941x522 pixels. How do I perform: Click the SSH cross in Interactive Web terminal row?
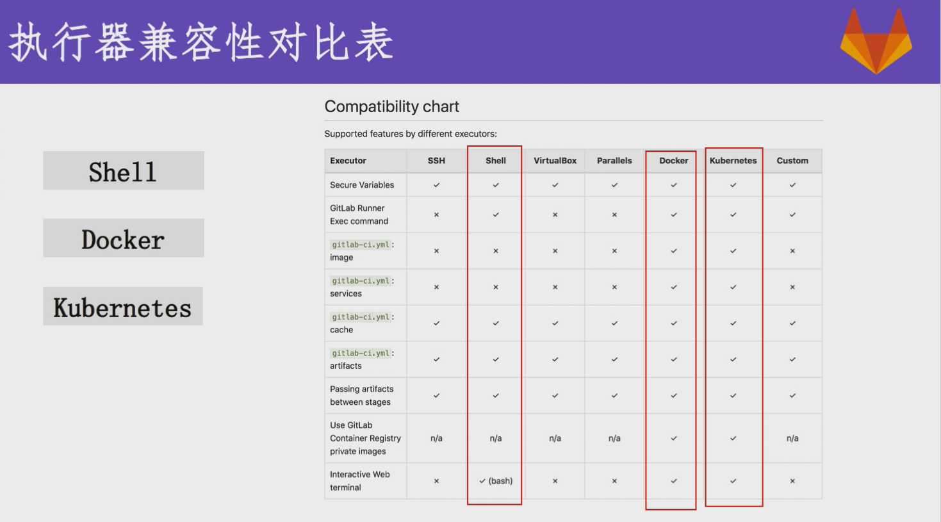436,481
